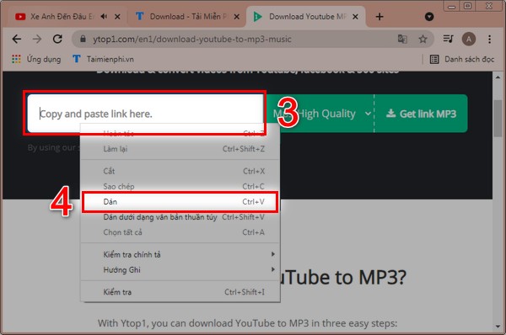506x335 pixels.
Task: Click the 'With Ytop1, you can download' text
Action: click(247, 323)
